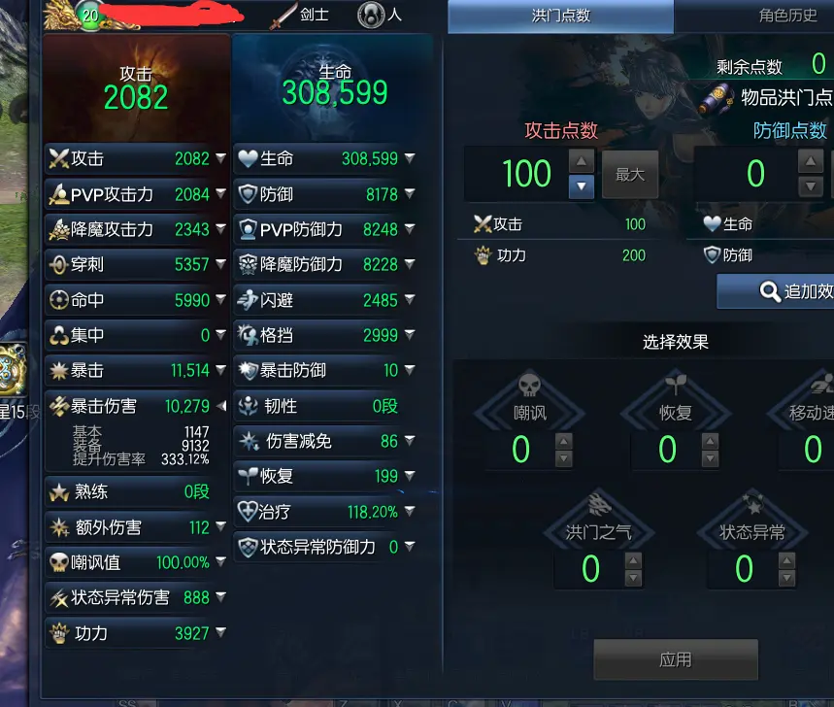Decrease 攻击点数 with blue down arrow
This screenshot has width=834, height=707.
(x=582, y=186)
